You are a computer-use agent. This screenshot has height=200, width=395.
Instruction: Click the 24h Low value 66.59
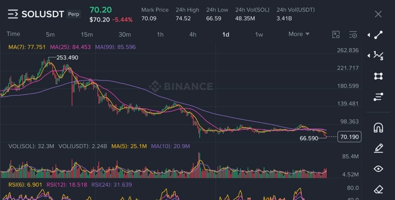click(214, 19)
